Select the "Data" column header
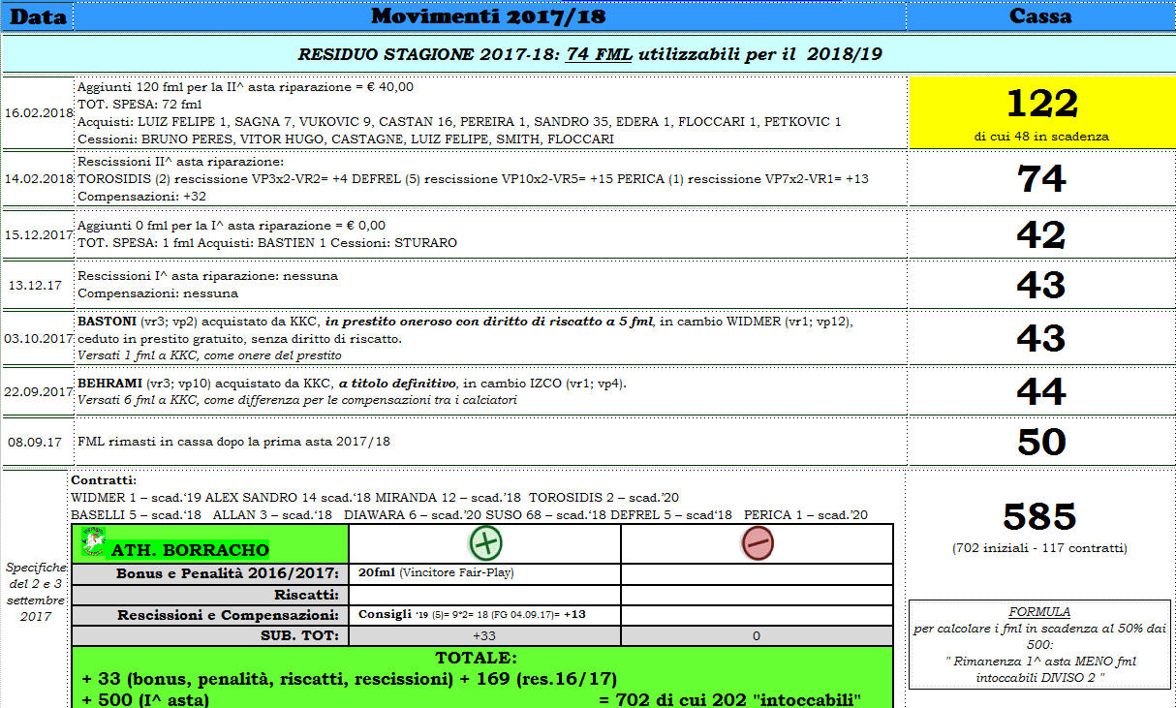 (x=37, y=15)
